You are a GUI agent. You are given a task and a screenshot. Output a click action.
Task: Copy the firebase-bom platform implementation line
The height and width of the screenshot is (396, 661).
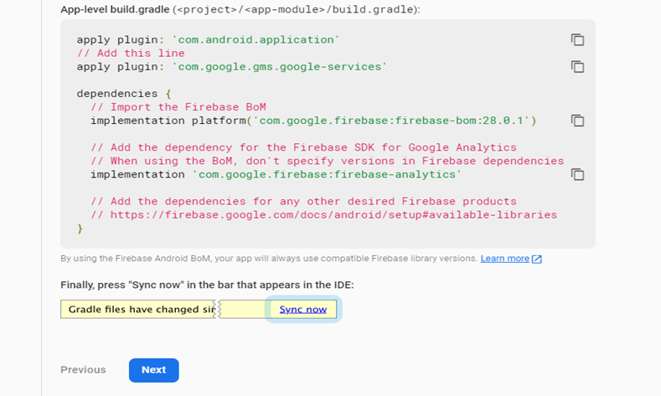coord(577,121)
